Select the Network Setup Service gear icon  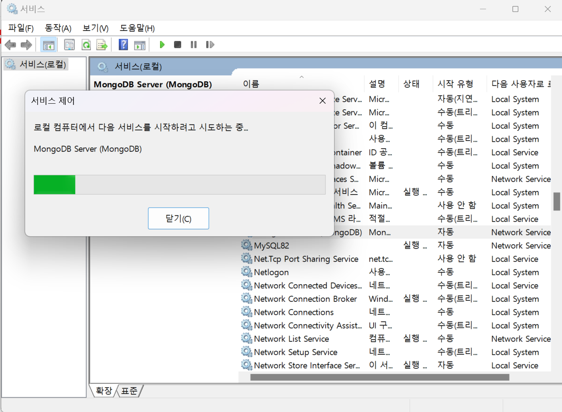coord(247,352)
